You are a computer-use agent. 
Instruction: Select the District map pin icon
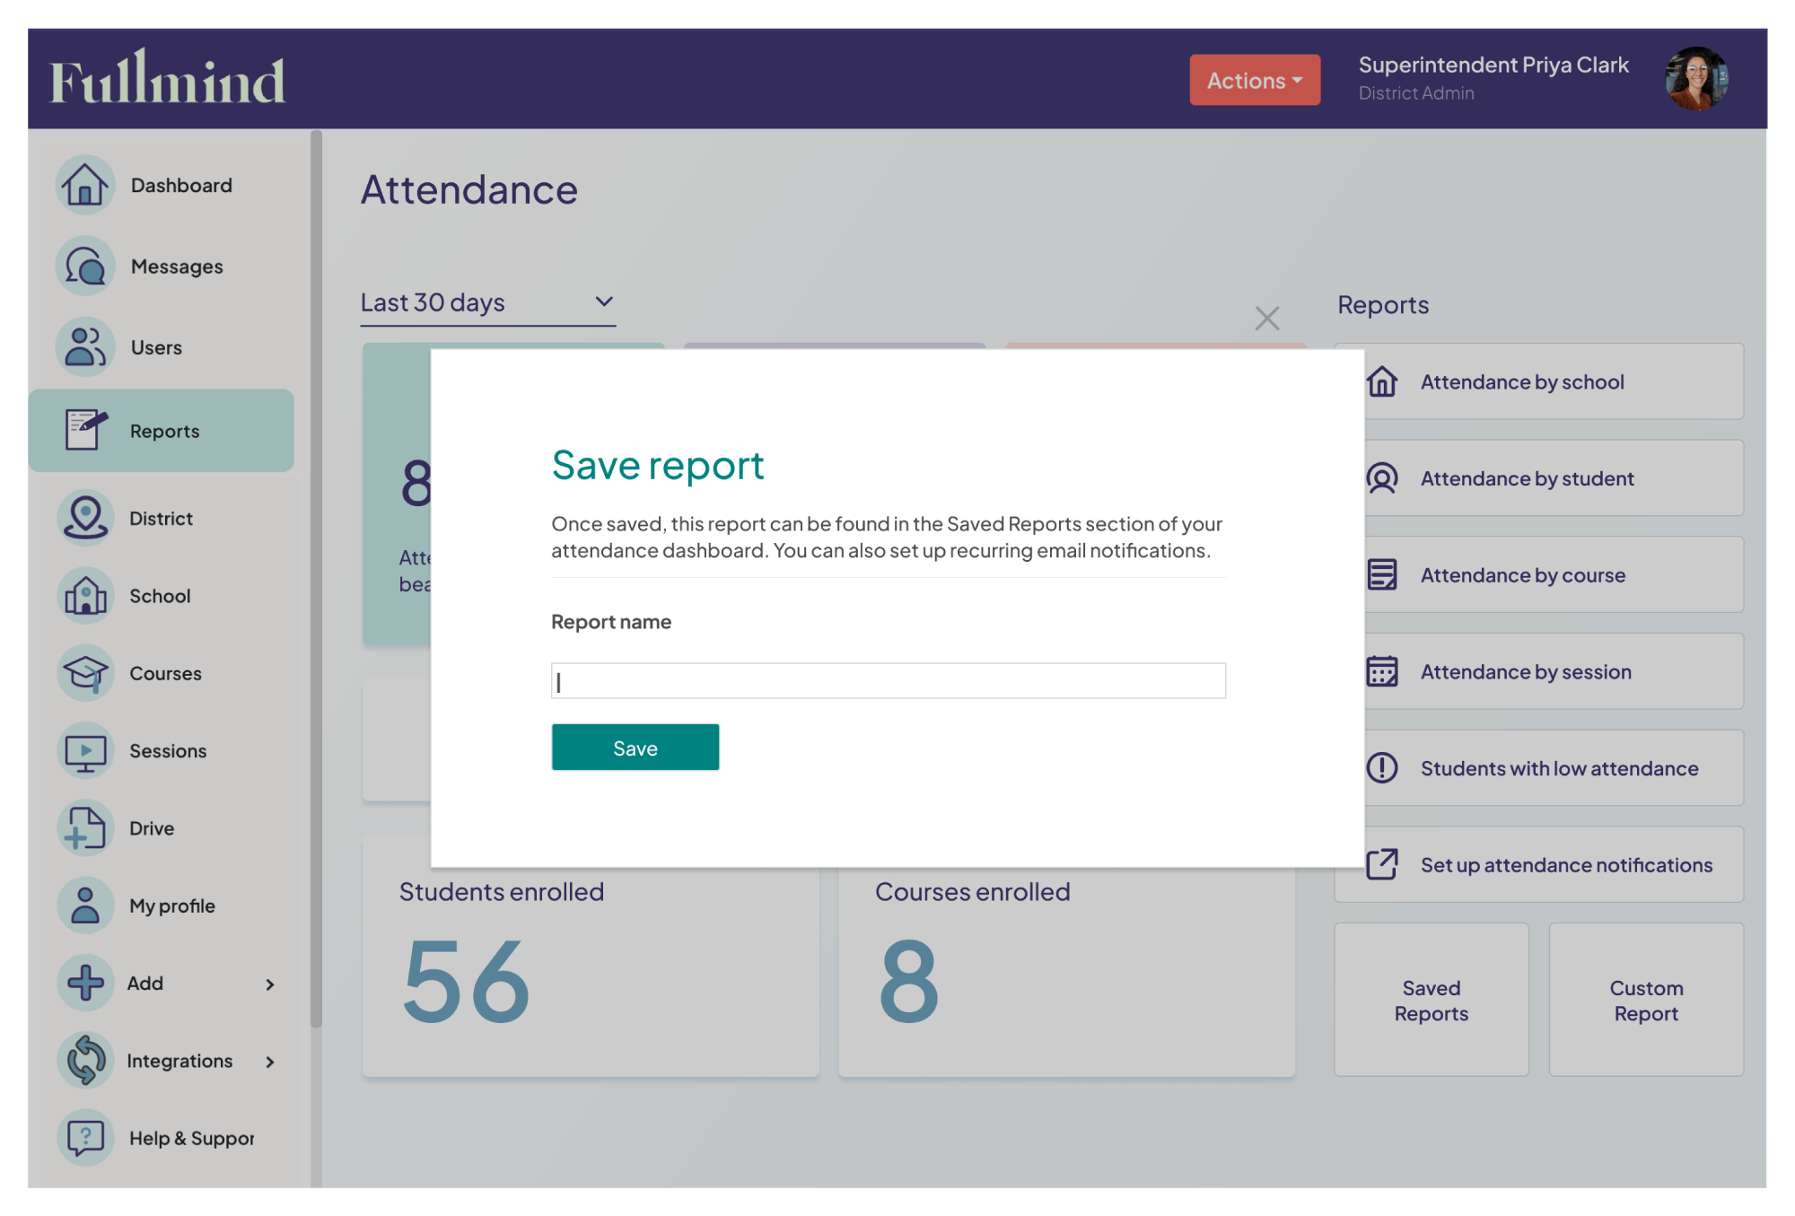(85, 518)
